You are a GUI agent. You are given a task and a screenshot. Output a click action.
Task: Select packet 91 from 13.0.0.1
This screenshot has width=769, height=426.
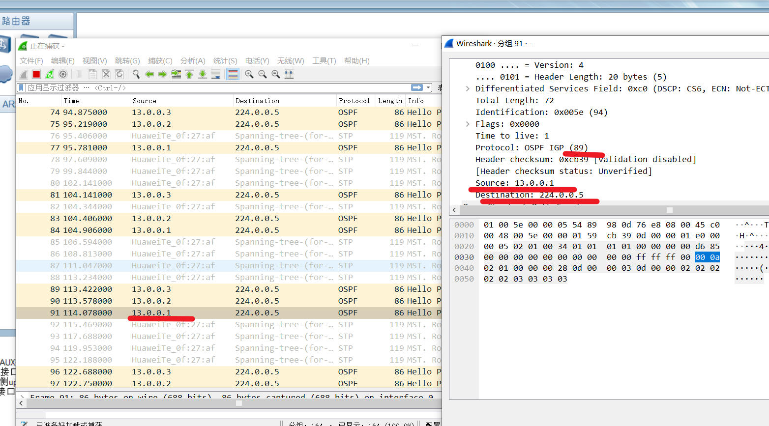click(x=229, y=313)
